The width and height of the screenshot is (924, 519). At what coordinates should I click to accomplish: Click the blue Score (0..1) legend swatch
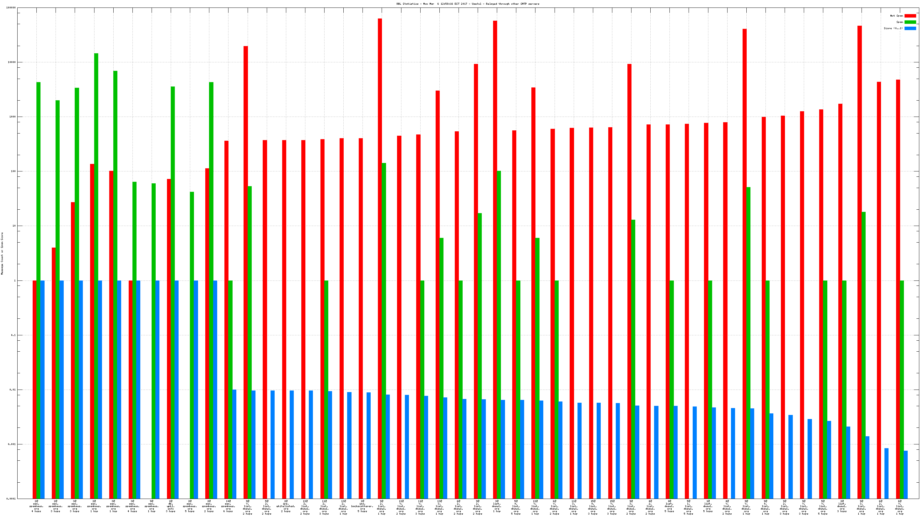(910, 28)
